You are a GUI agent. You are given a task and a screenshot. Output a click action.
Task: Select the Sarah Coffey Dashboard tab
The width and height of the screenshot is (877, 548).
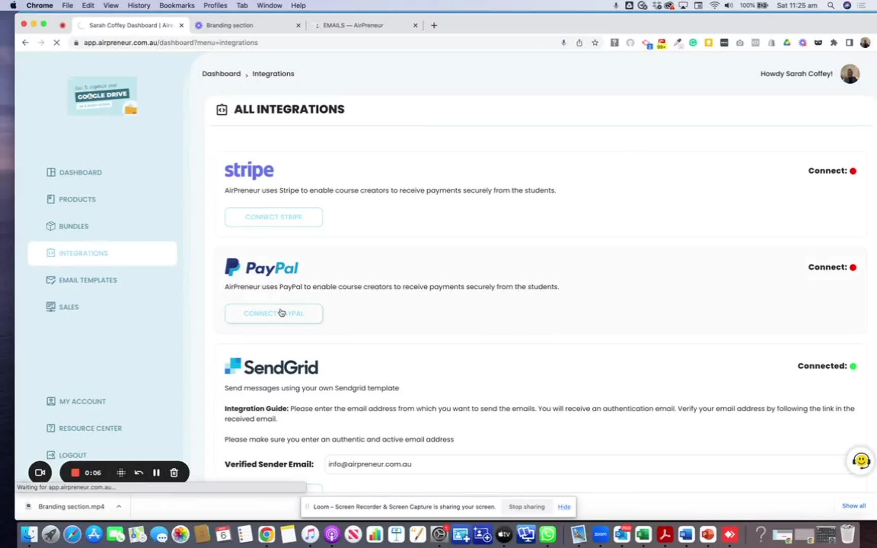(131, 25)
